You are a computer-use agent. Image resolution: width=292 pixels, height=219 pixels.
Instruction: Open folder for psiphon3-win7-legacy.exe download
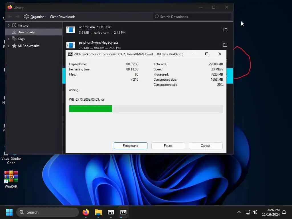225,45
